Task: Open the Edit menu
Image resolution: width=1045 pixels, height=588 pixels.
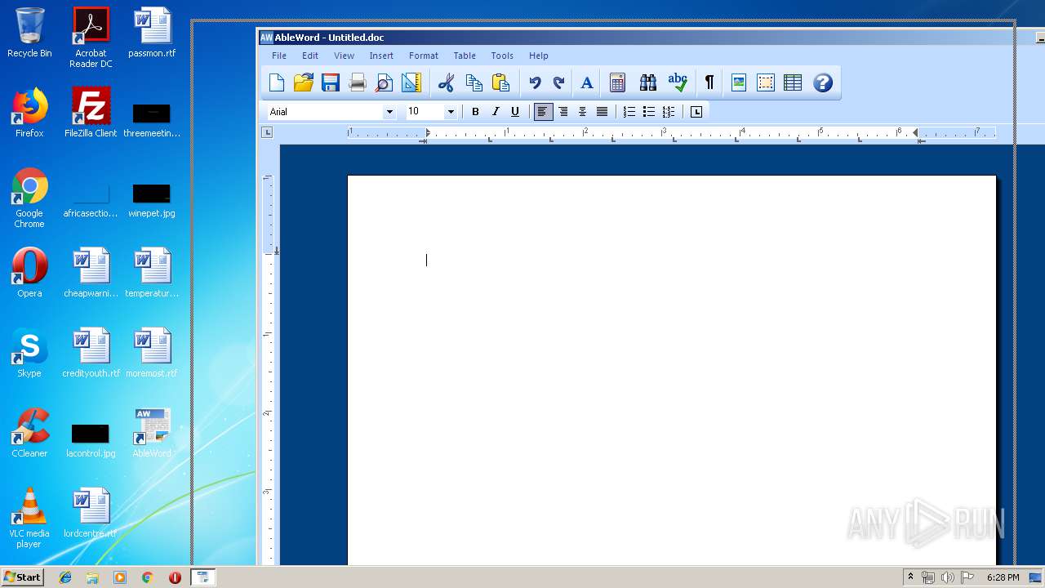Action: (310, 56)
